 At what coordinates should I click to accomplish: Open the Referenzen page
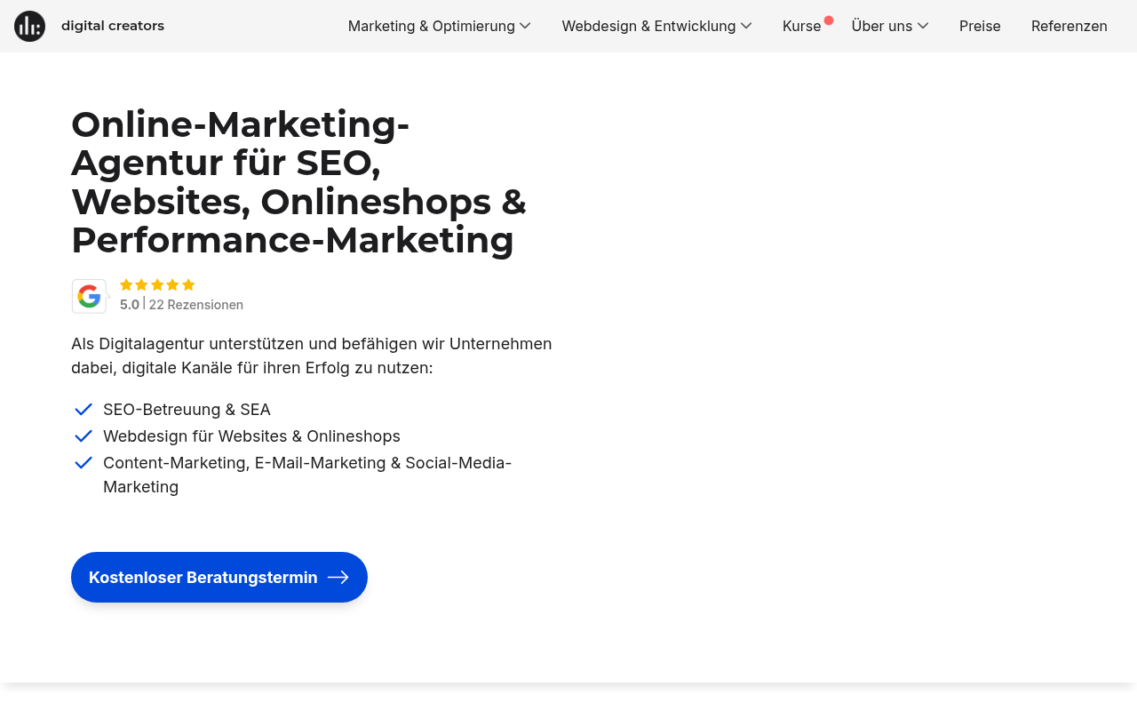point(1069,26)
